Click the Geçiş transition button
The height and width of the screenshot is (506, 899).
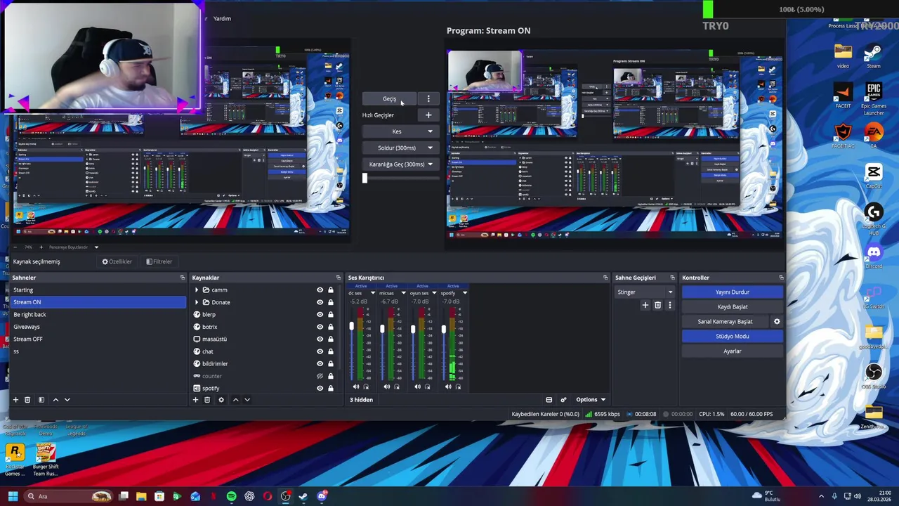(390, 99)
